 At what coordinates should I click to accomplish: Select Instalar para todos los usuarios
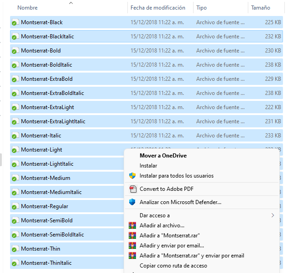(177, 176)
